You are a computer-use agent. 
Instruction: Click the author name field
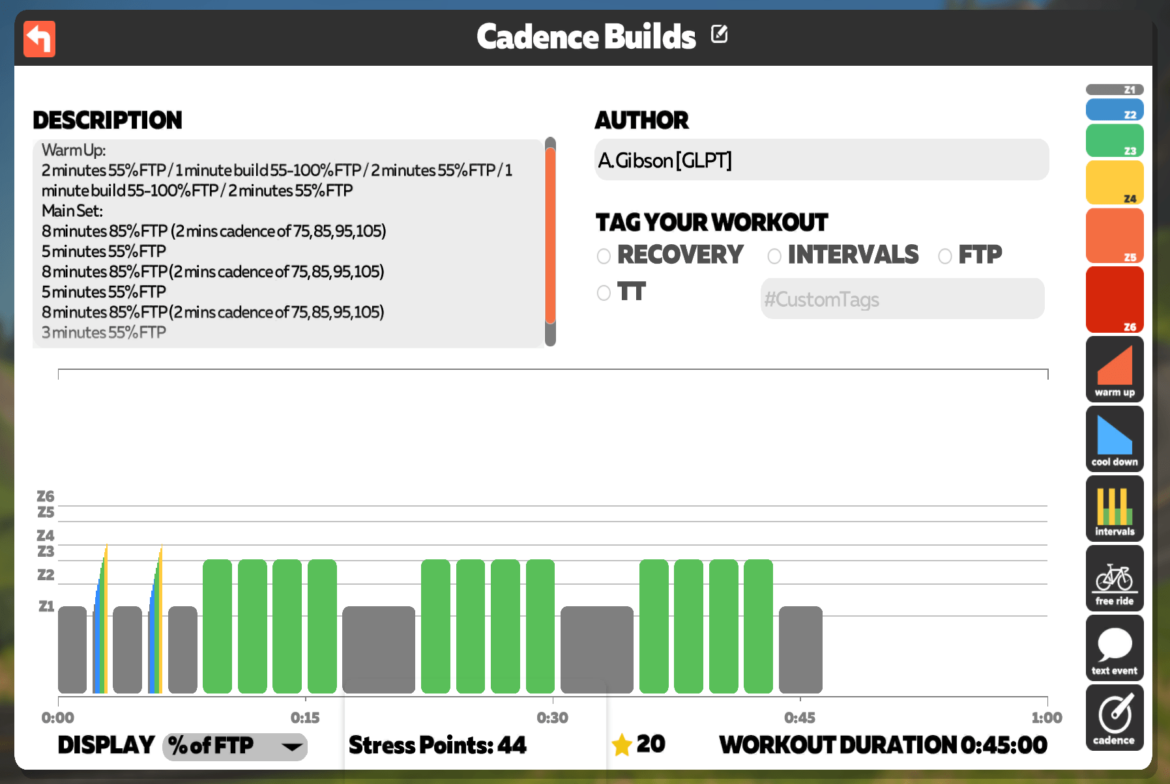[822, 160]
